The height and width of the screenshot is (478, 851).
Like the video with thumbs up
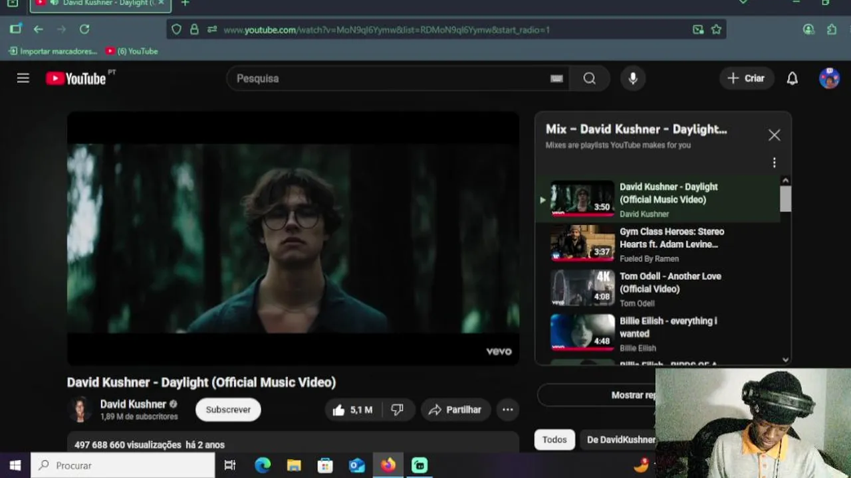353,410
